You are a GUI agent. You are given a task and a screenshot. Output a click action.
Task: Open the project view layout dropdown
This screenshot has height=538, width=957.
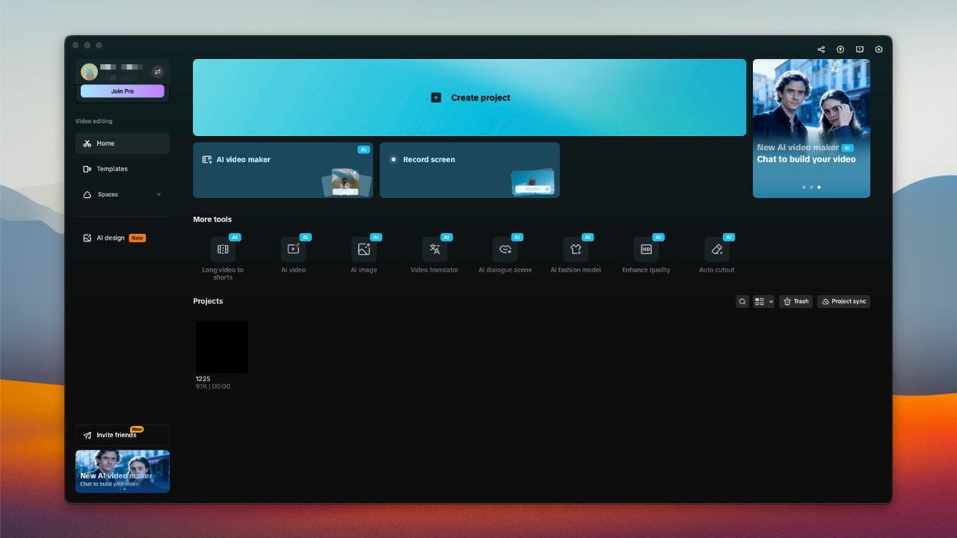coord(763,301)
